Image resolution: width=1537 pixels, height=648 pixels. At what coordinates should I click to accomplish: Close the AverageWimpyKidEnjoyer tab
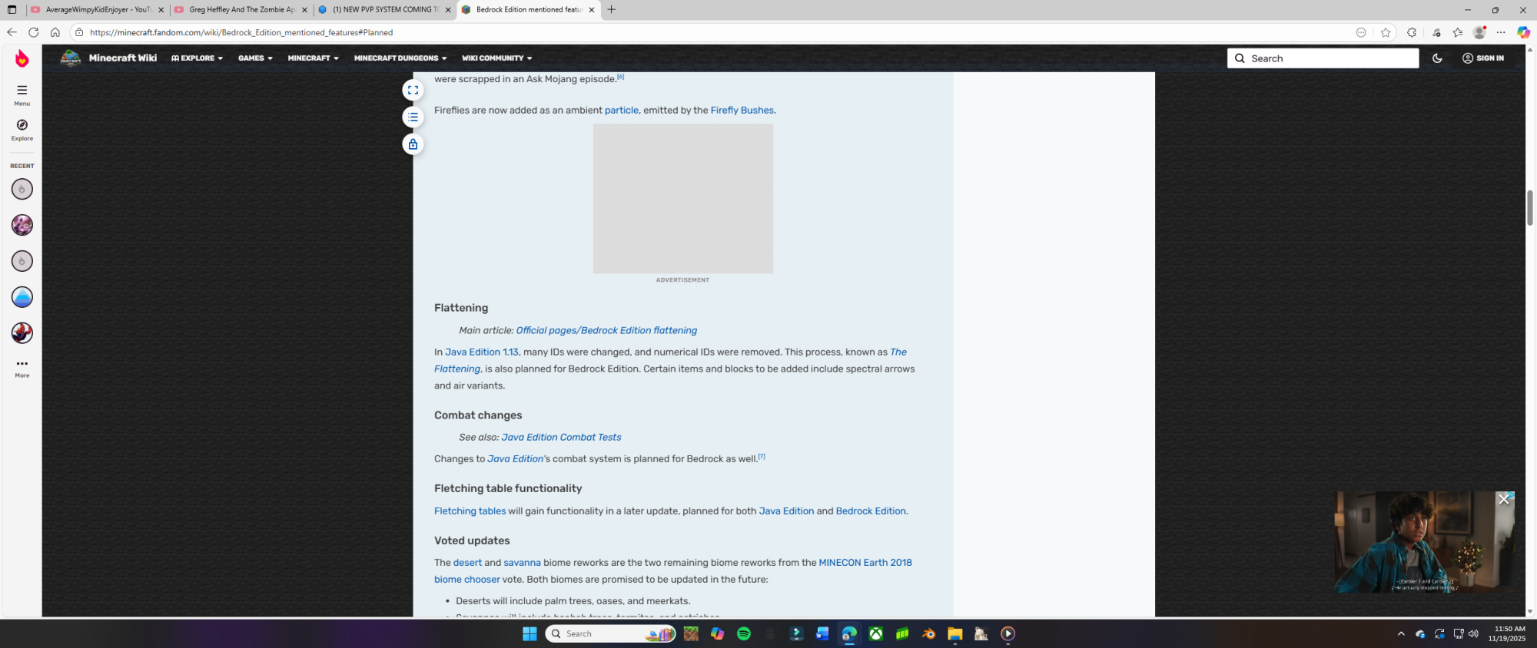tap(161, 10)
